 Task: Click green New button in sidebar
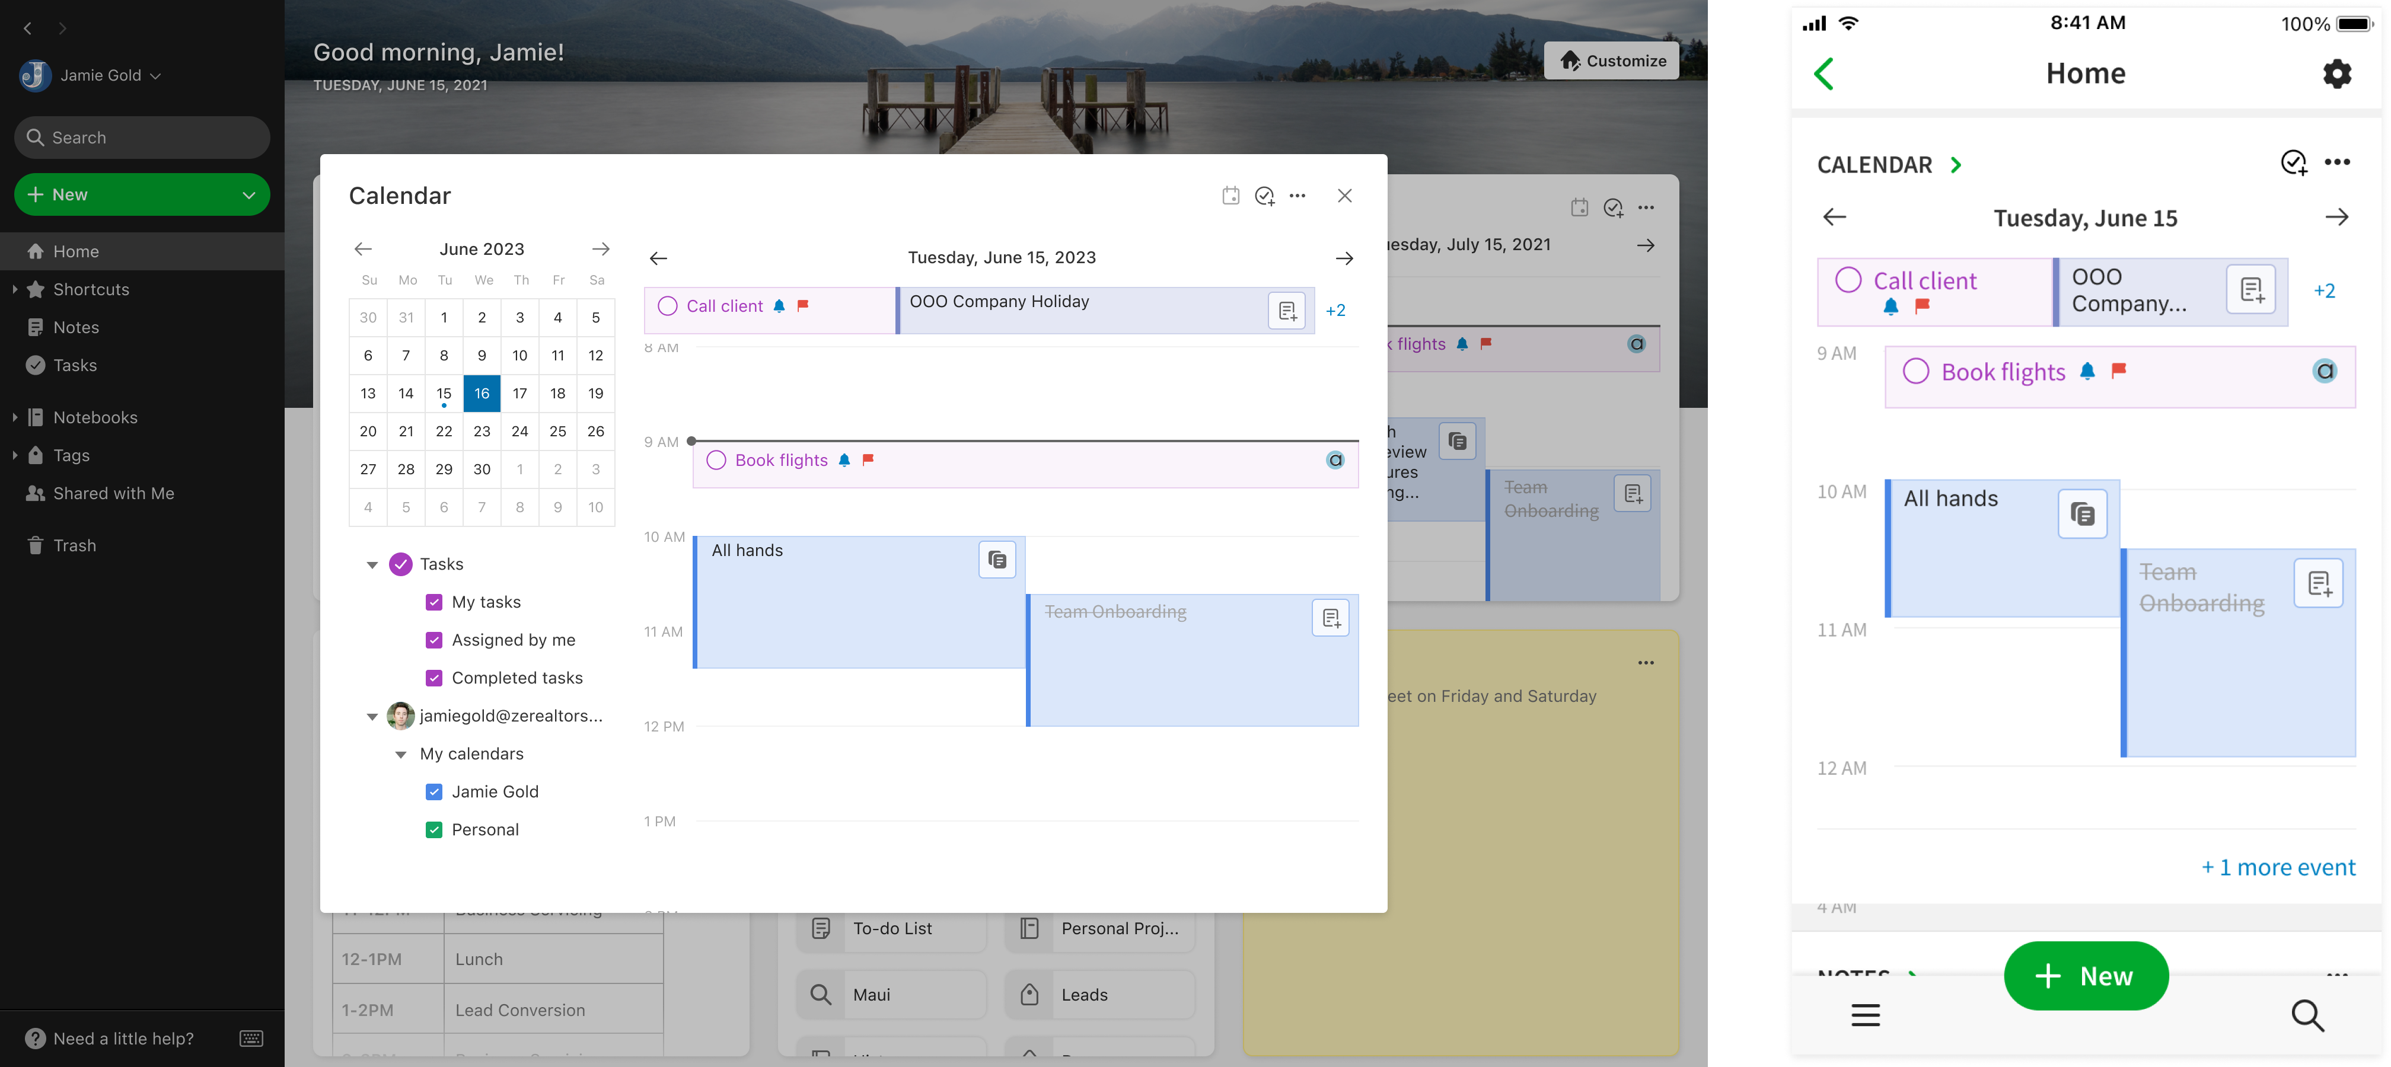click(142, 195)
